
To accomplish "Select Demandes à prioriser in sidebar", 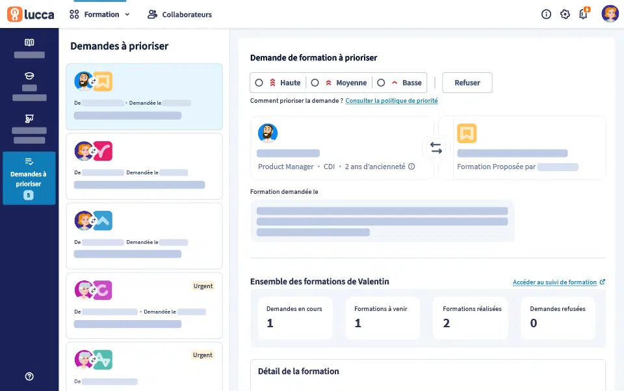I will coord(29,178).
